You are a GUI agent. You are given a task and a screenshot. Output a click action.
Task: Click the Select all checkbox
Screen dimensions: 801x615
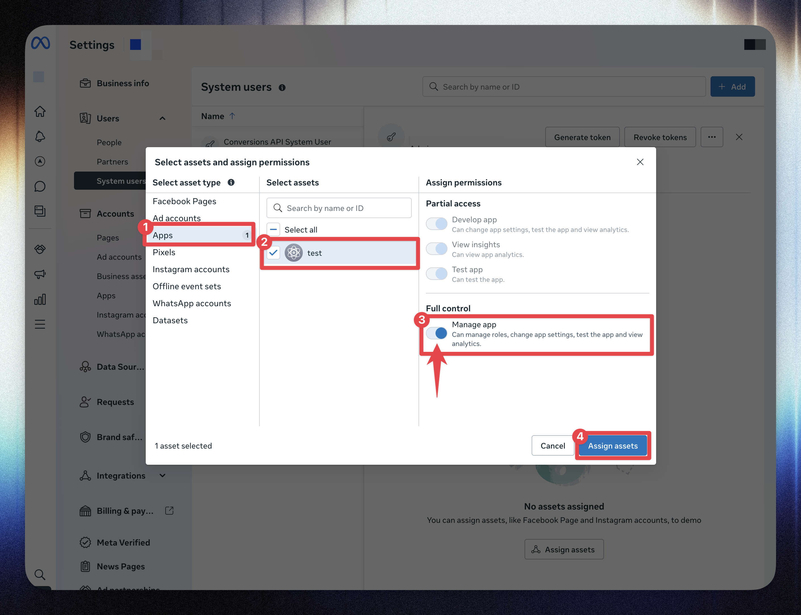coord(273,230)
